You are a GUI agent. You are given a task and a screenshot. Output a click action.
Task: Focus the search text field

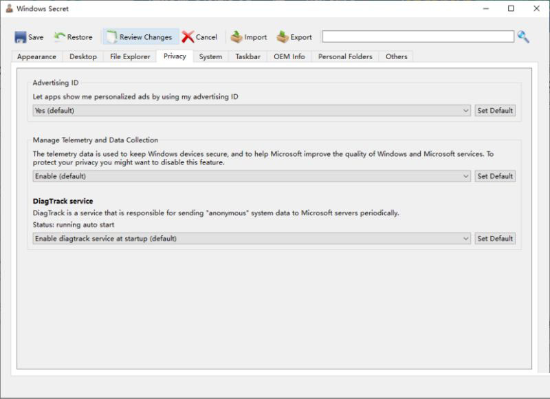[x=418, y=36]
